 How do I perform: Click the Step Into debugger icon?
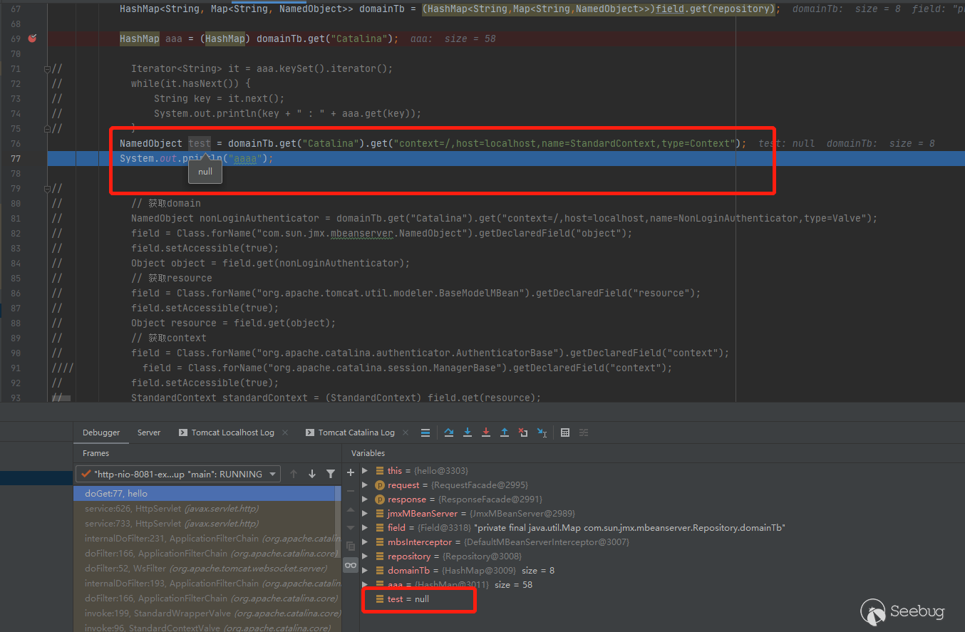click(468, 432)
